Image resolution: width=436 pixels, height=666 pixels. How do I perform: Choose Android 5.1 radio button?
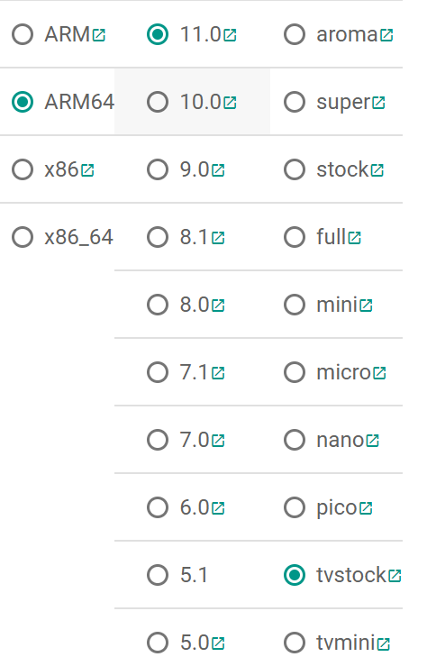[x=158, y=575]
